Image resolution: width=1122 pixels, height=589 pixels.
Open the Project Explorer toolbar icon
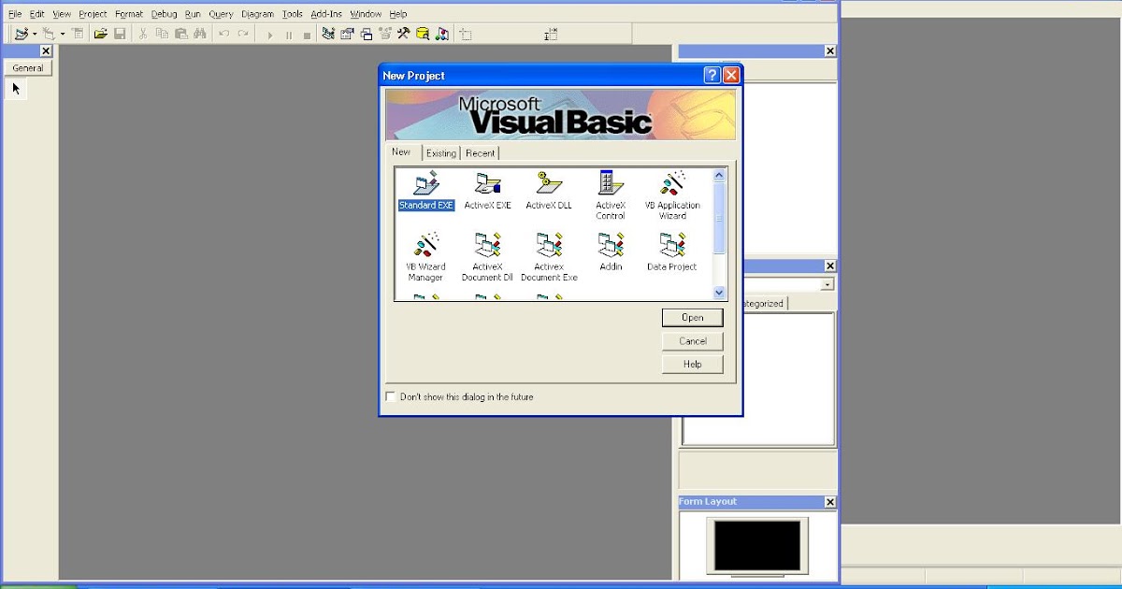coord(326,34)
